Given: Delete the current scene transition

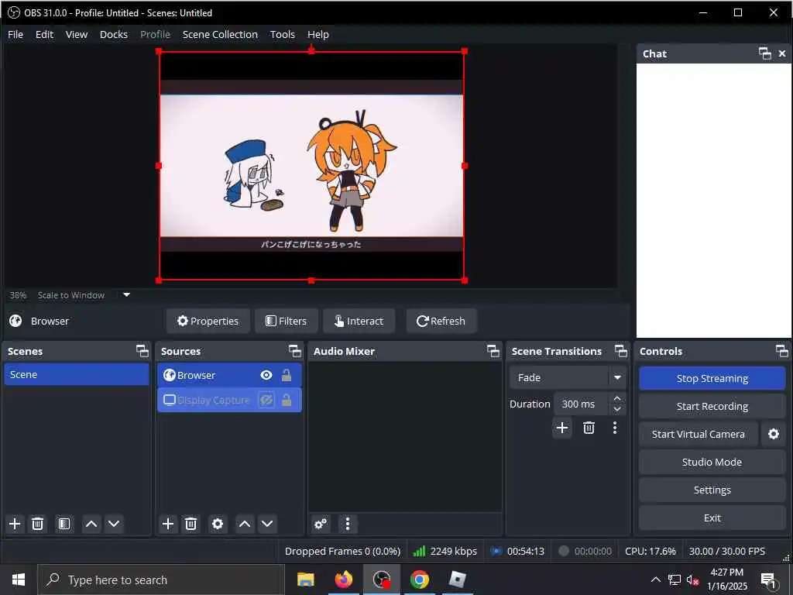Looking at the screenshot, I should coord(589,428).
